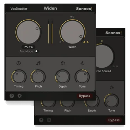Screen dimensions: 130x130
Task: Click the Stereo Spread knob in rear window
Action: (x=104, y=56)
